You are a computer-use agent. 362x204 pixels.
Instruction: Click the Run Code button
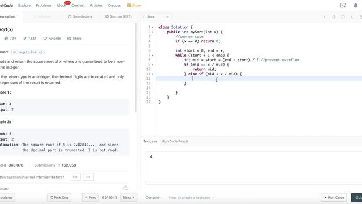334,198
